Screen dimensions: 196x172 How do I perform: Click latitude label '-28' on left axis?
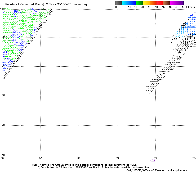(x=2, y=125)
